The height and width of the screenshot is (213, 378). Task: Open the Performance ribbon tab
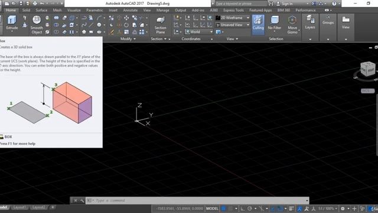pyautogui.click(x=305, y=10)
